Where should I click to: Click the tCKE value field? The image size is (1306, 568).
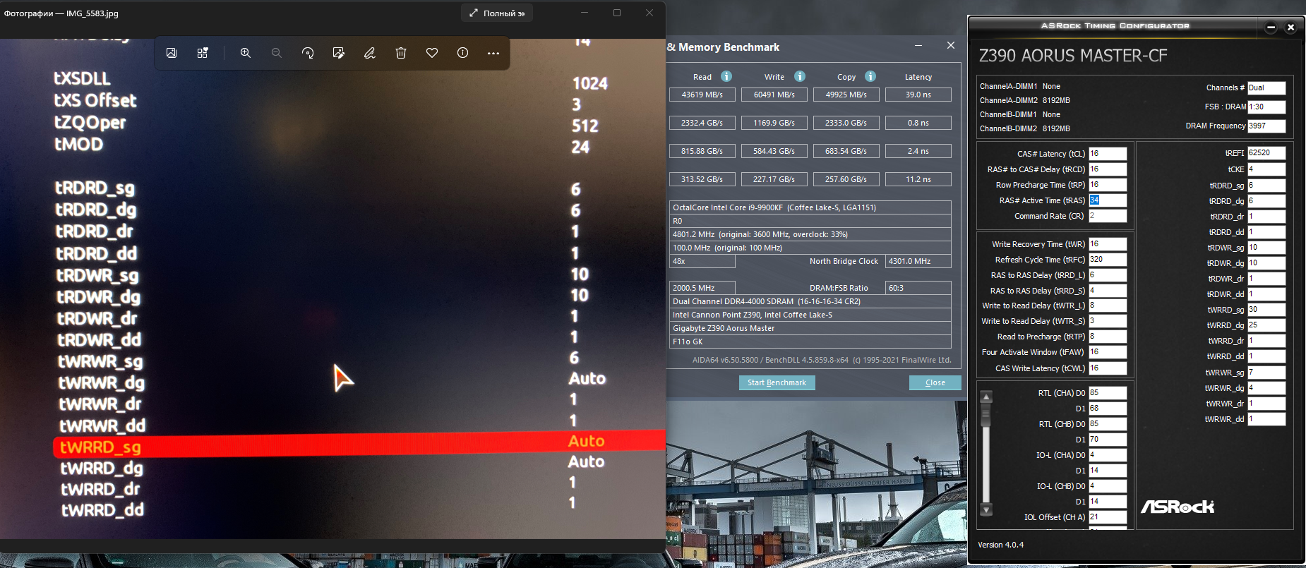(x=1266, y=169)
